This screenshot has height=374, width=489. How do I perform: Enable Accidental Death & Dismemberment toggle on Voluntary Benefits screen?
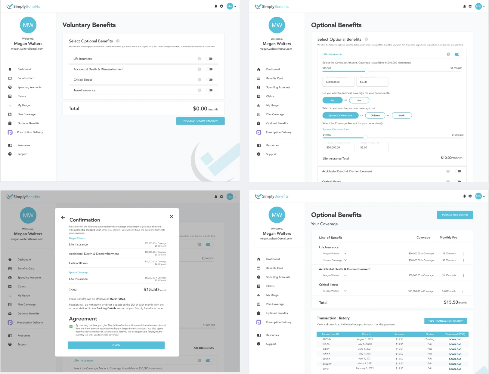coord(210,69)
